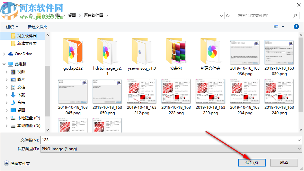Select 音乐 in navigation pane

(21, 102)
